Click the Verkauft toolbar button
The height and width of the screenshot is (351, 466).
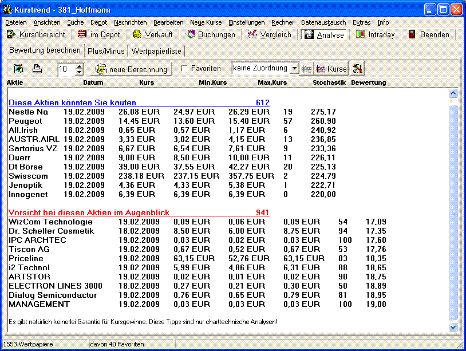pos(153,34)
